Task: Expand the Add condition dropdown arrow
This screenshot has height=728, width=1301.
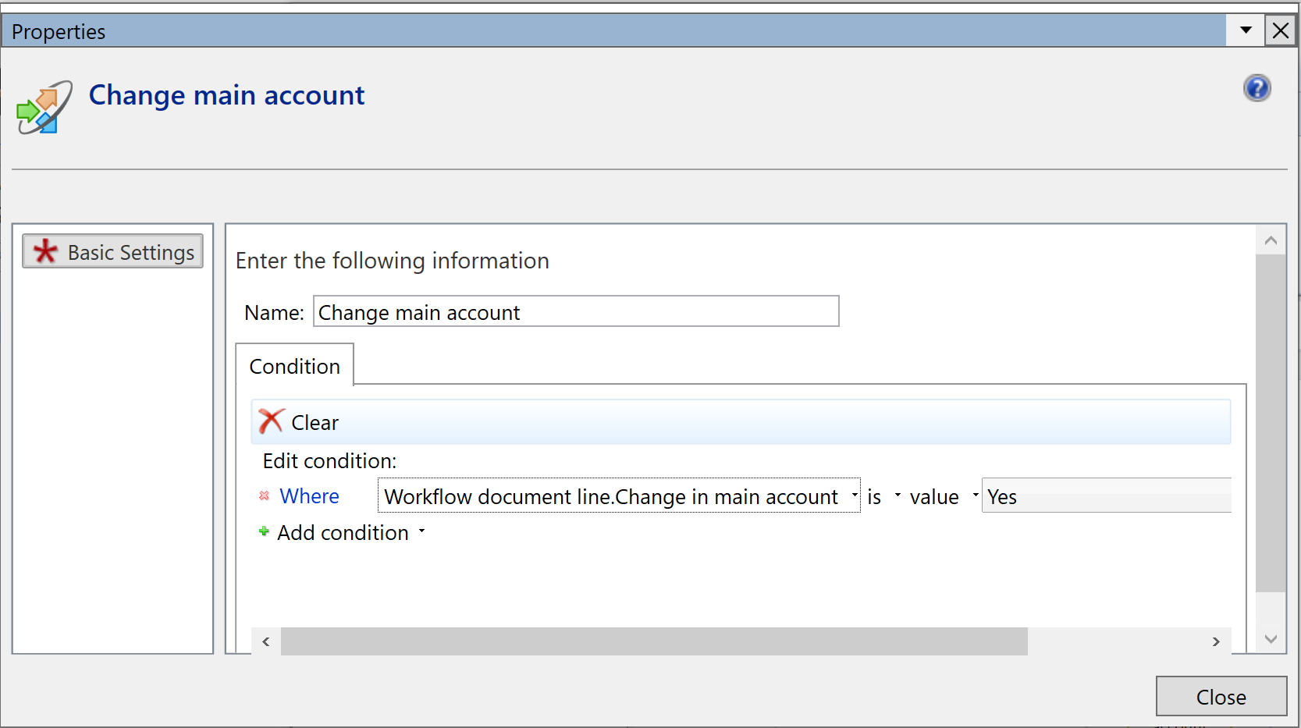Action: pos(421,531)
